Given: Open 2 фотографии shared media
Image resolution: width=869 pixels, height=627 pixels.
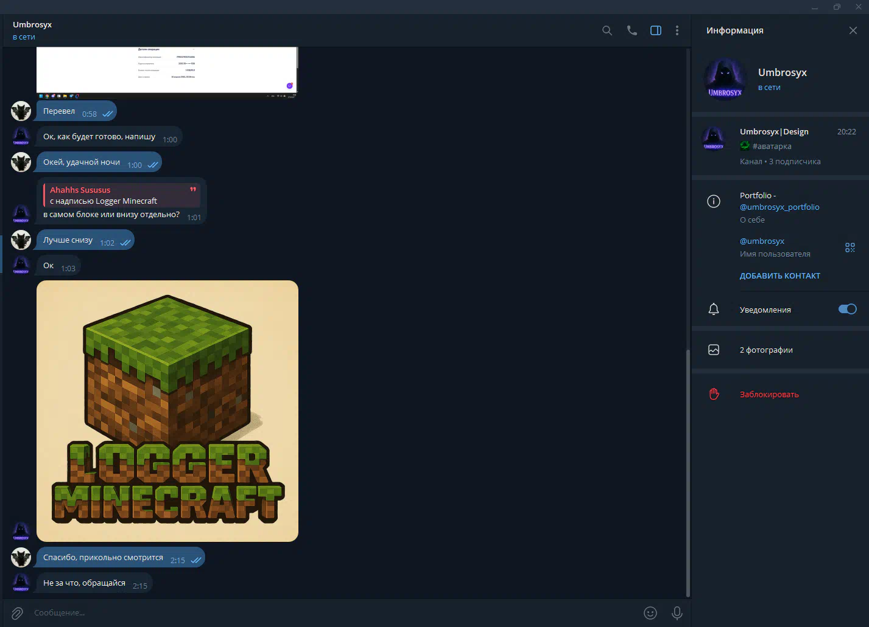Looking at the screenshot, I should pyautogui.click(x=780, y=350).
